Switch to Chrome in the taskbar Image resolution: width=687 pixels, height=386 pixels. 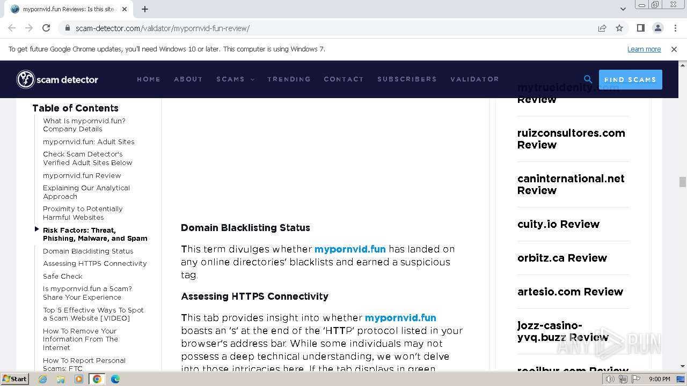click(x=97, y=378)
